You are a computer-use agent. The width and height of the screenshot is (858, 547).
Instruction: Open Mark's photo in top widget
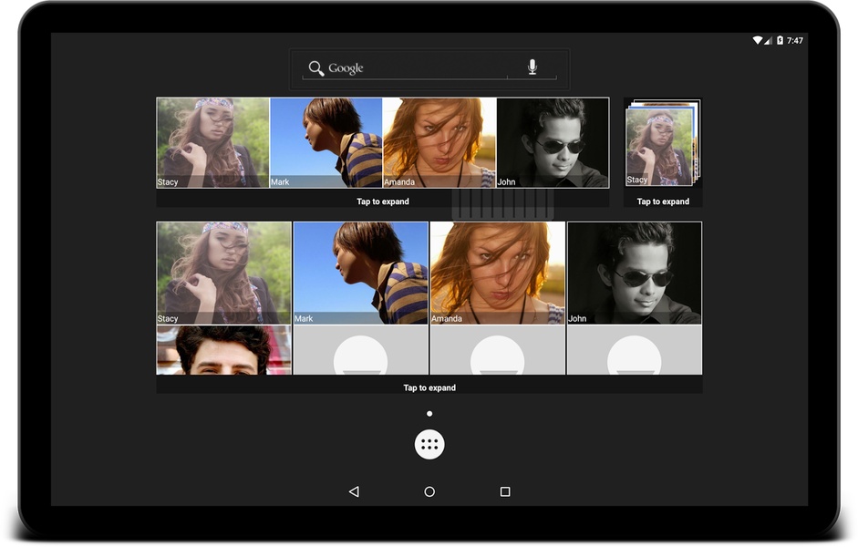tap(326, 143)
